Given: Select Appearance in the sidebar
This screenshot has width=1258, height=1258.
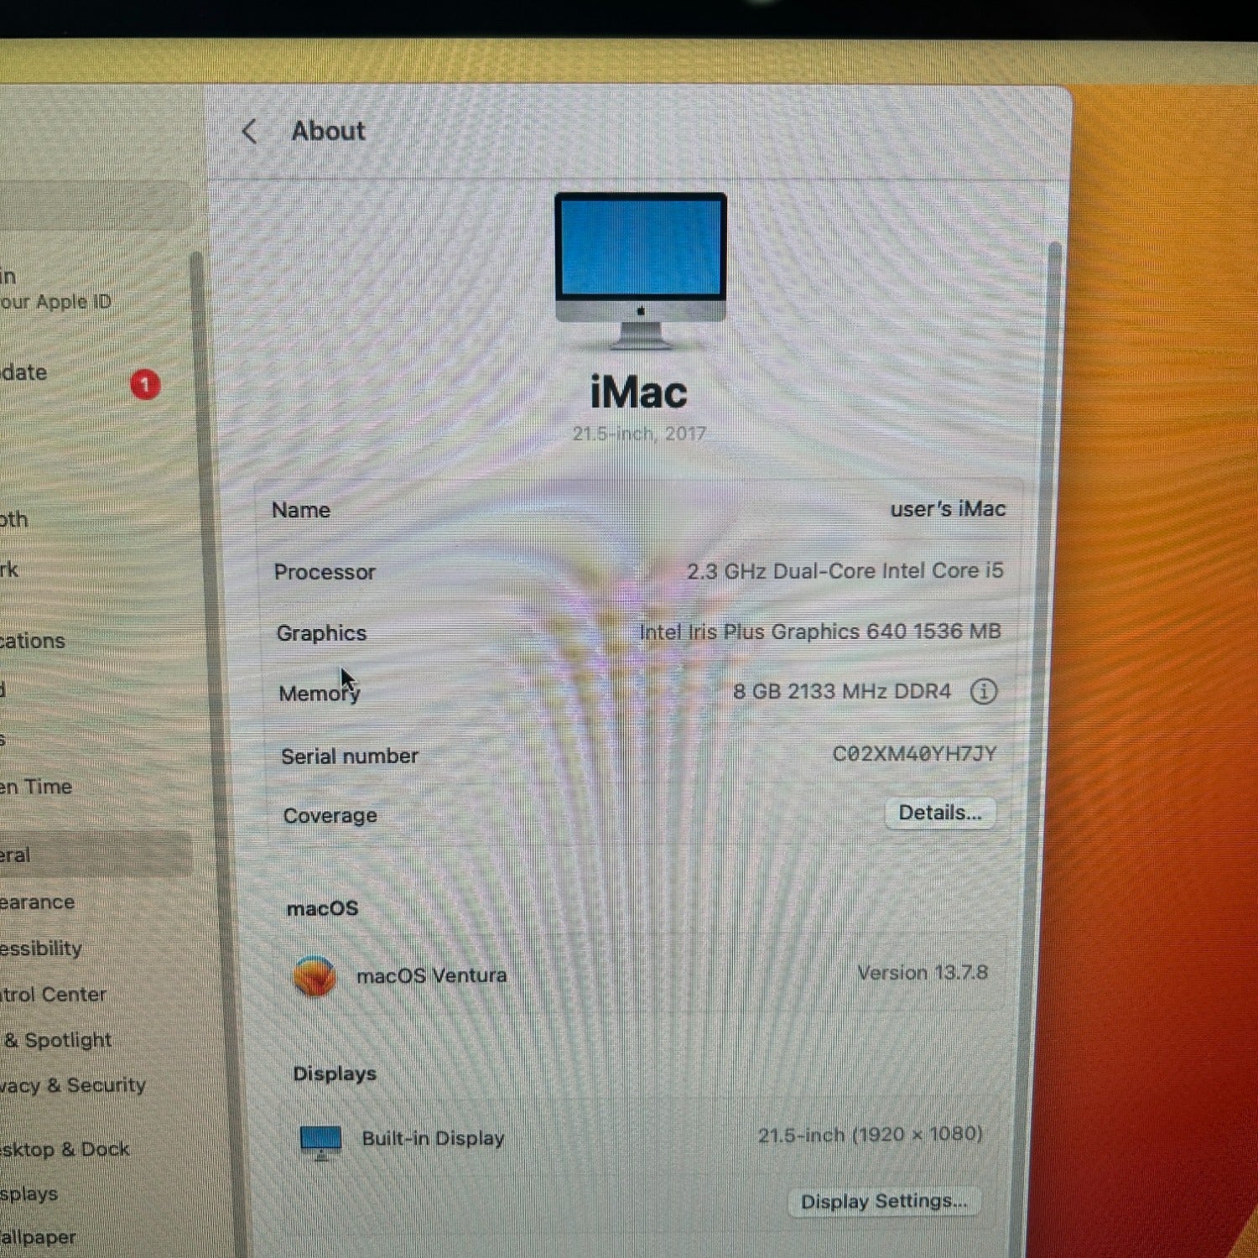Looking at the screenshot, I should click(37, 902).
